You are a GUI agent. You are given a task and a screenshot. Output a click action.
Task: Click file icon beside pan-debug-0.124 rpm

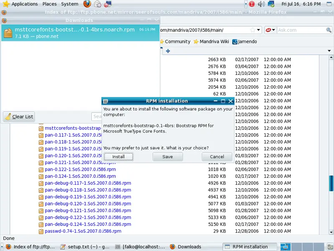pyautogui.click(x=41, y=224)
